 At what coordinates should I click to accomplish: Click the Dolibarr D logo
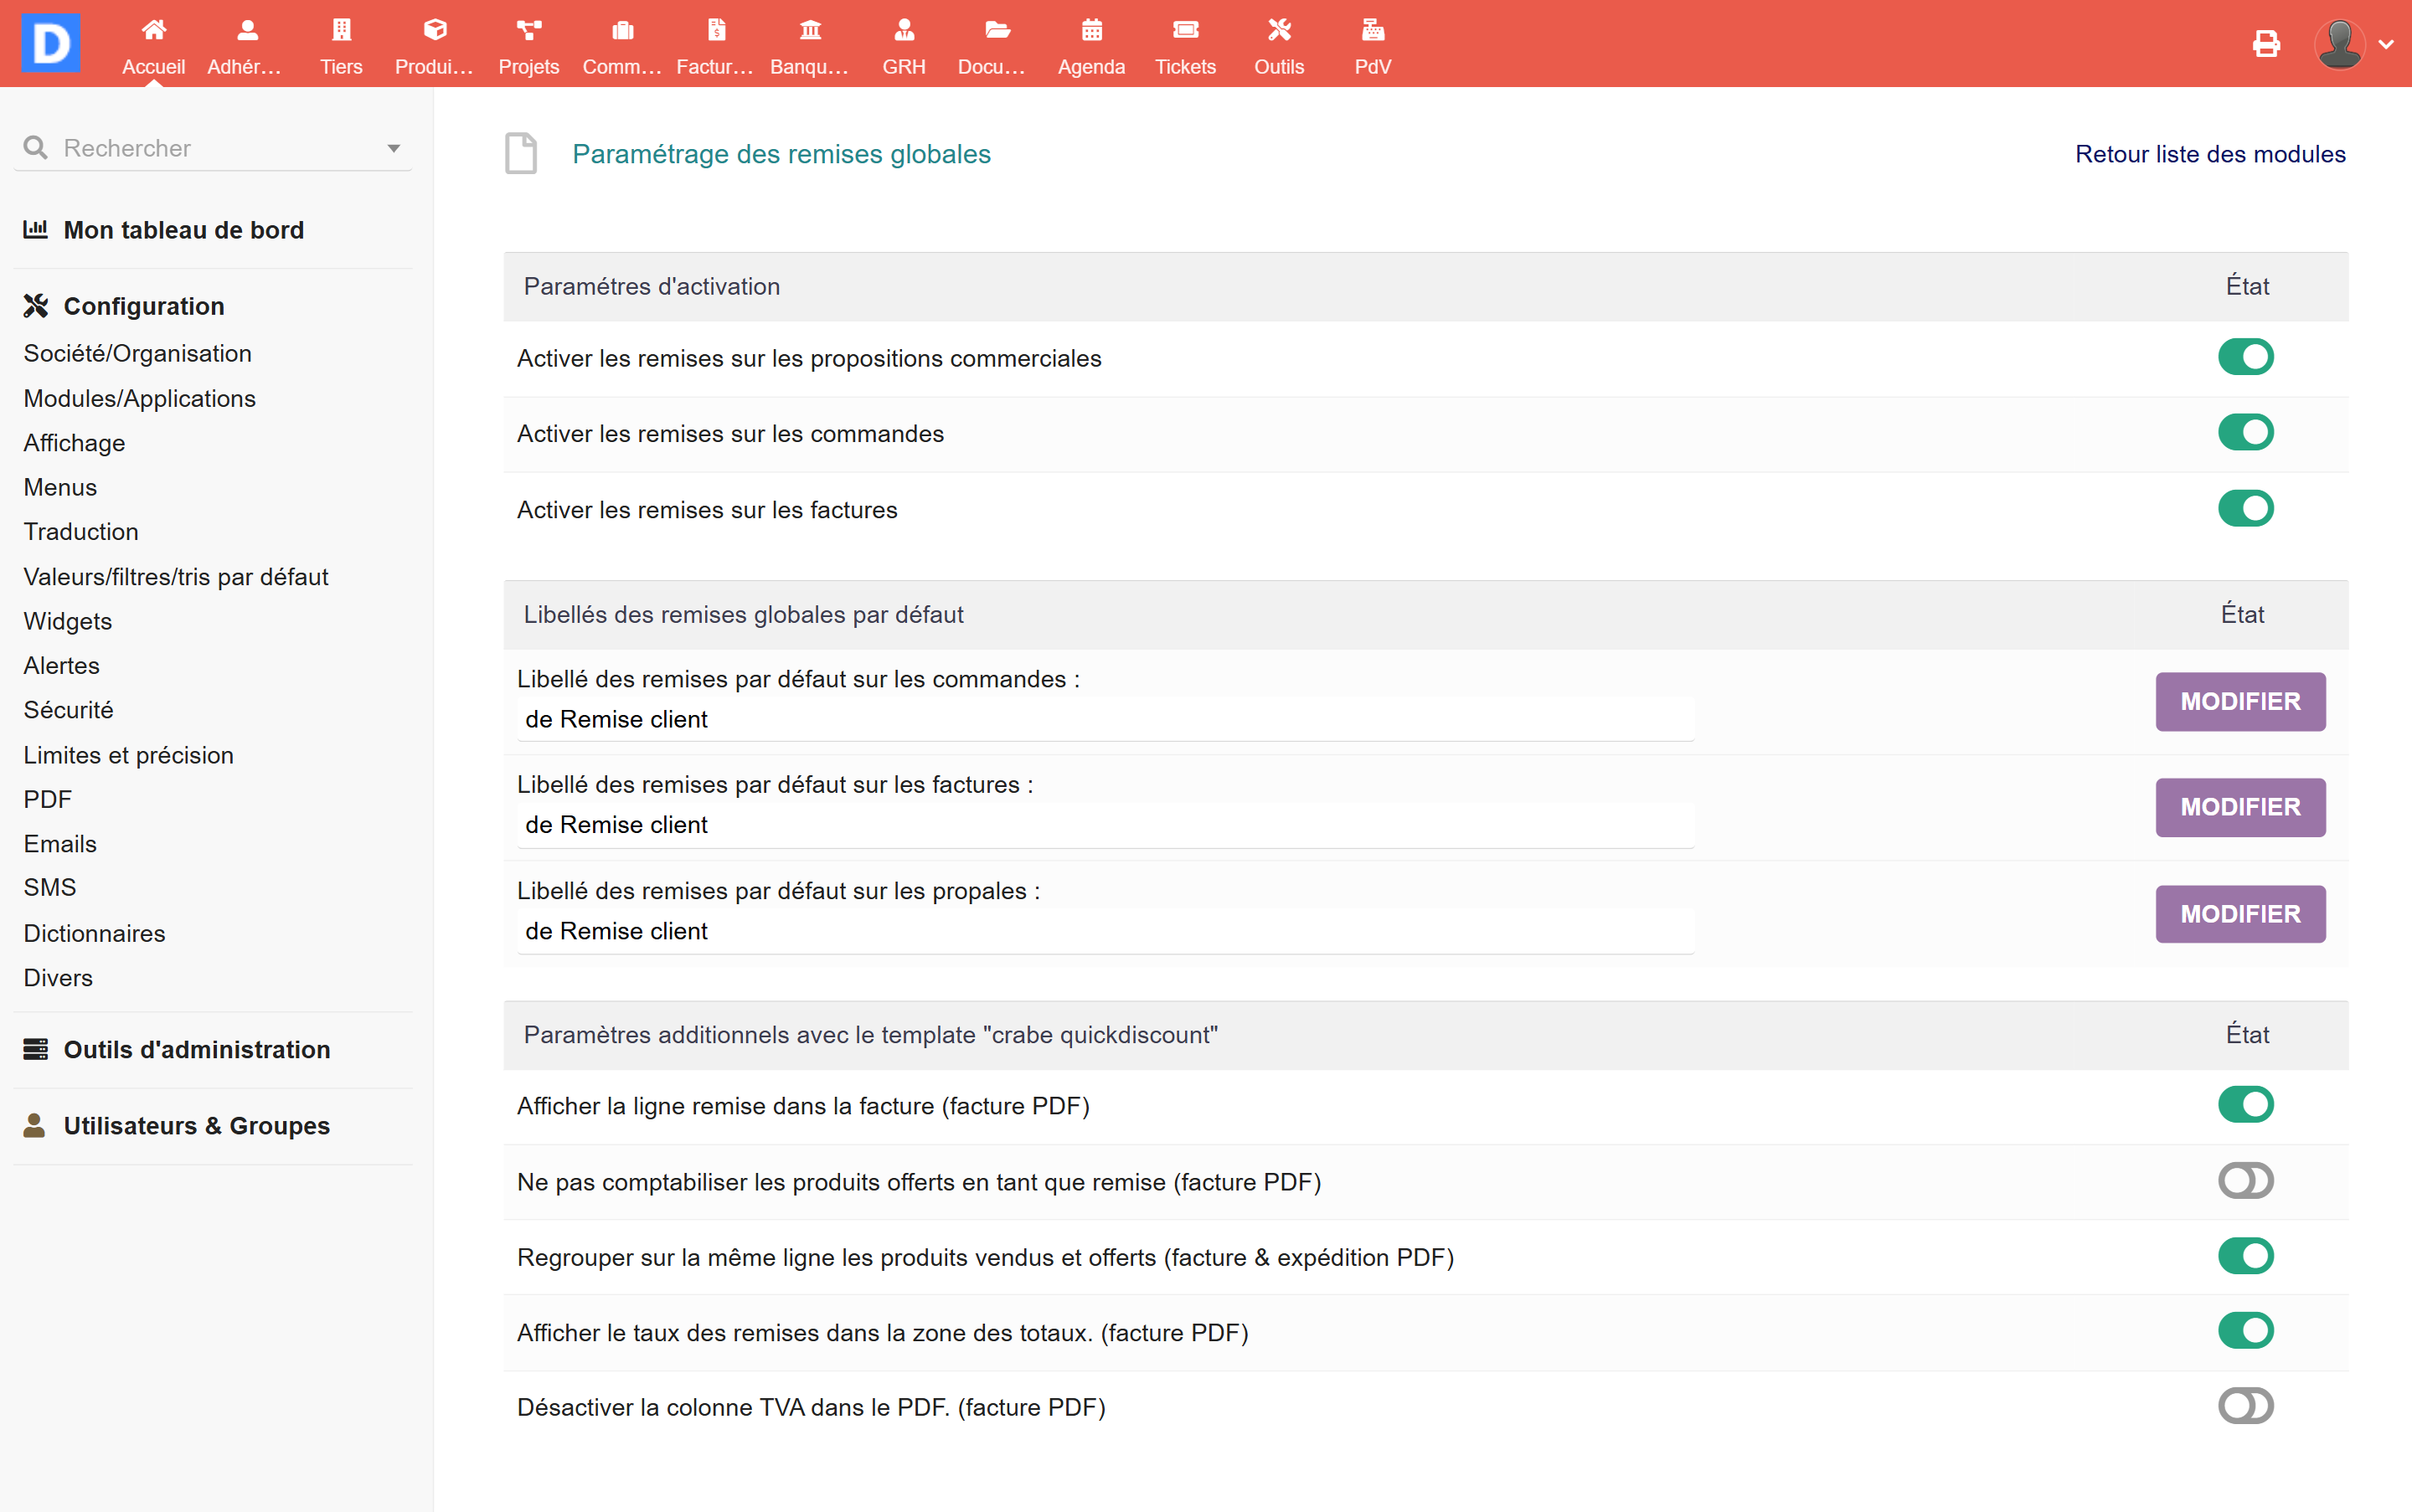[x=51, y=43]
